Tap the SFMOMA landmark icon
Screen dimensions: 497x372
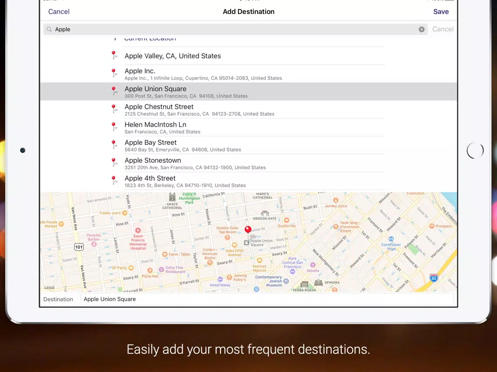(318, 282)
